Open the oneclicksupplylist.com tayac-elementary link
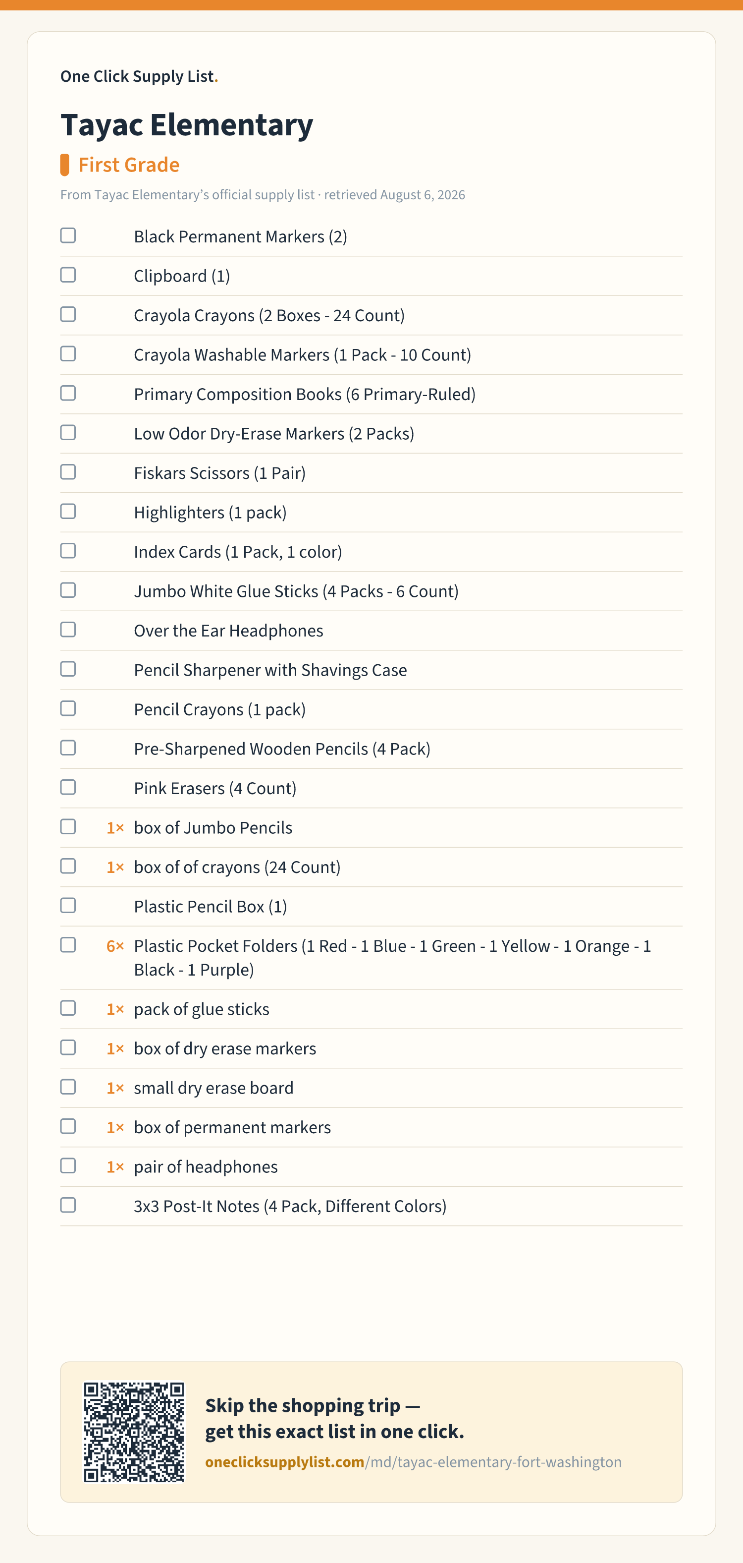 (x=413, y=1462)
